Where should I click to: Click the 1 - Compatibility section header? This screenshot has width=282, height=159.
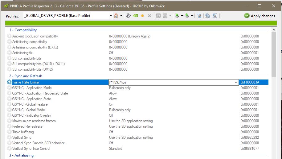(x=23, y=30)
